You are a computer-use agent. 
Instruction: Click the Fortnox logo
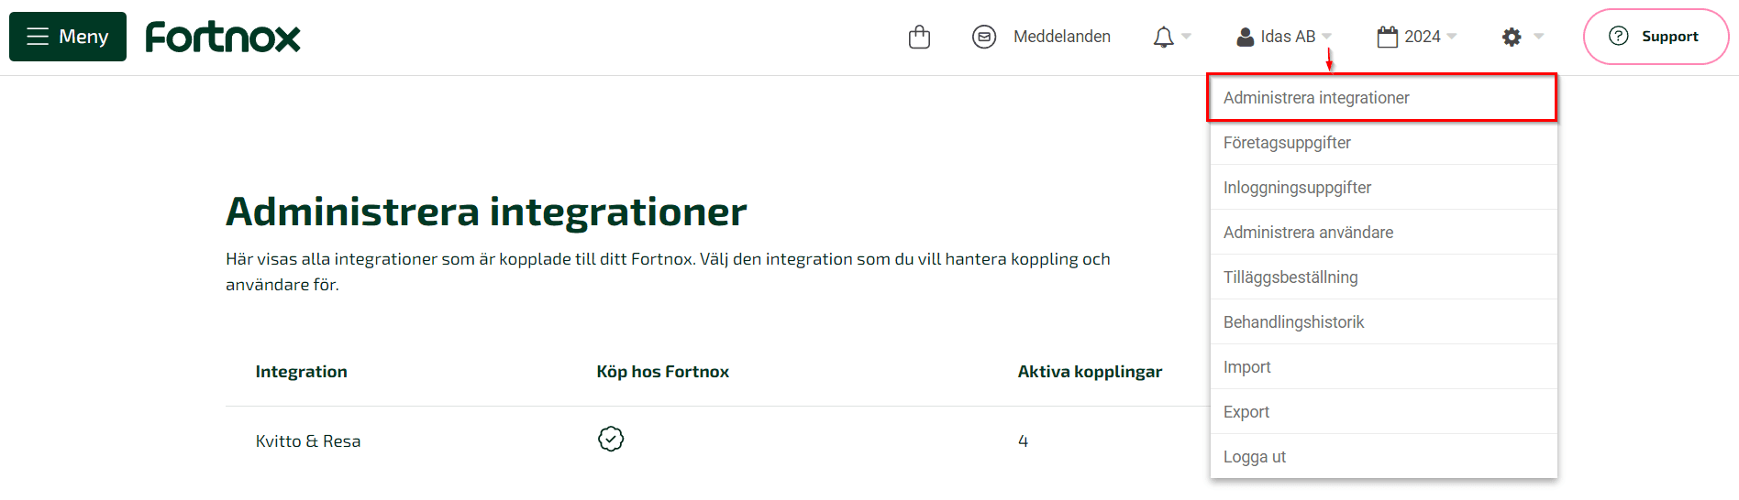(x=223, y=37)
